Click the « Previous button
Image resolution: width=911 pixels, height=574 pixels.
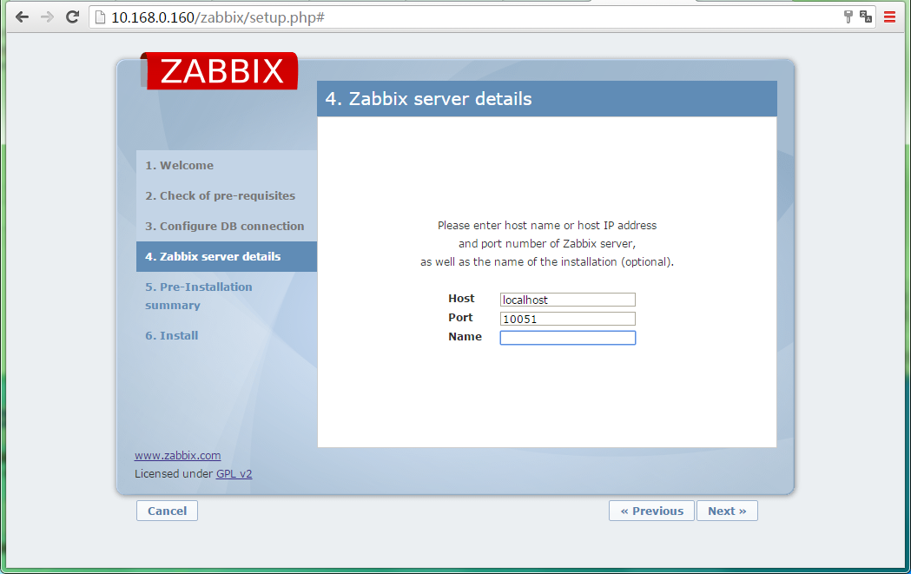click(651, 511)
